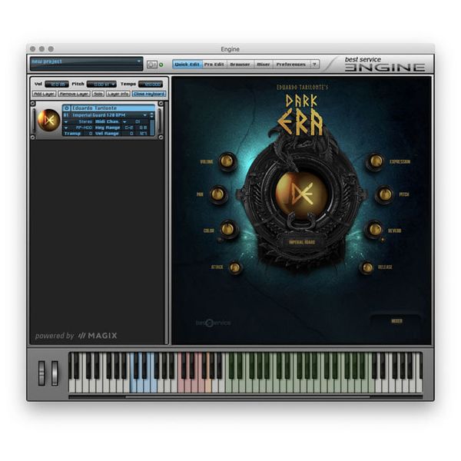Click the MIDI monitor icon beside project field
Viewport: 461px width, 461px height.
151,64
